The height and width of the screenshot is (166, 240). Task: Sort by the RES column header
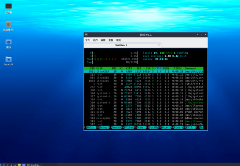click(x=139, y=68)
